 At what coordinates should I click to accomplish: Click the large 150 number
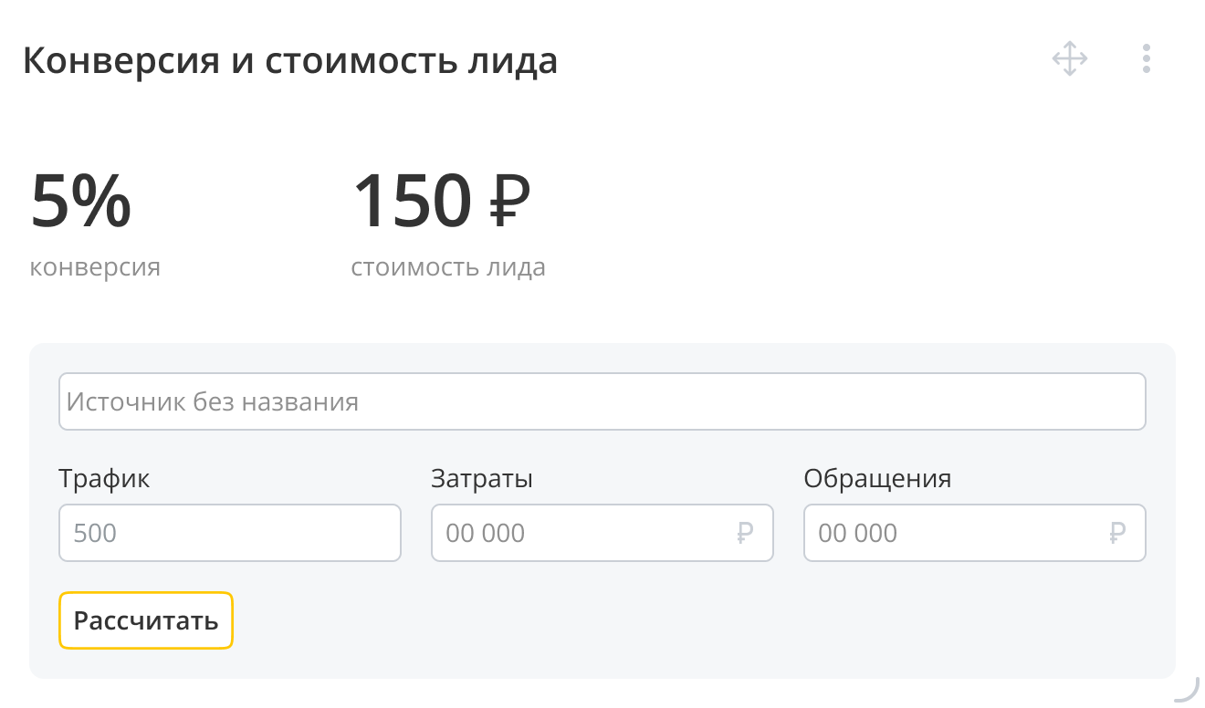click(x=412, y=202)
